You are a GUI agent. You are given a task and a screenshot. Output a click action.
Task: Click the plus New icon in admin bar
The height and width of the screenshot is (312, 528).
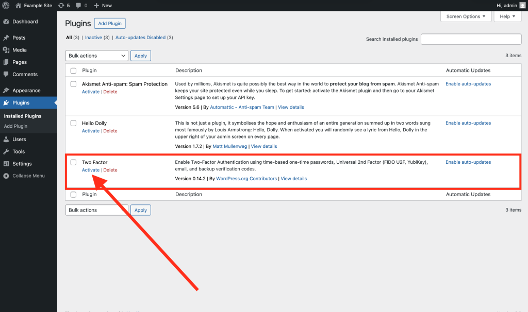click(x=96, y=5)
